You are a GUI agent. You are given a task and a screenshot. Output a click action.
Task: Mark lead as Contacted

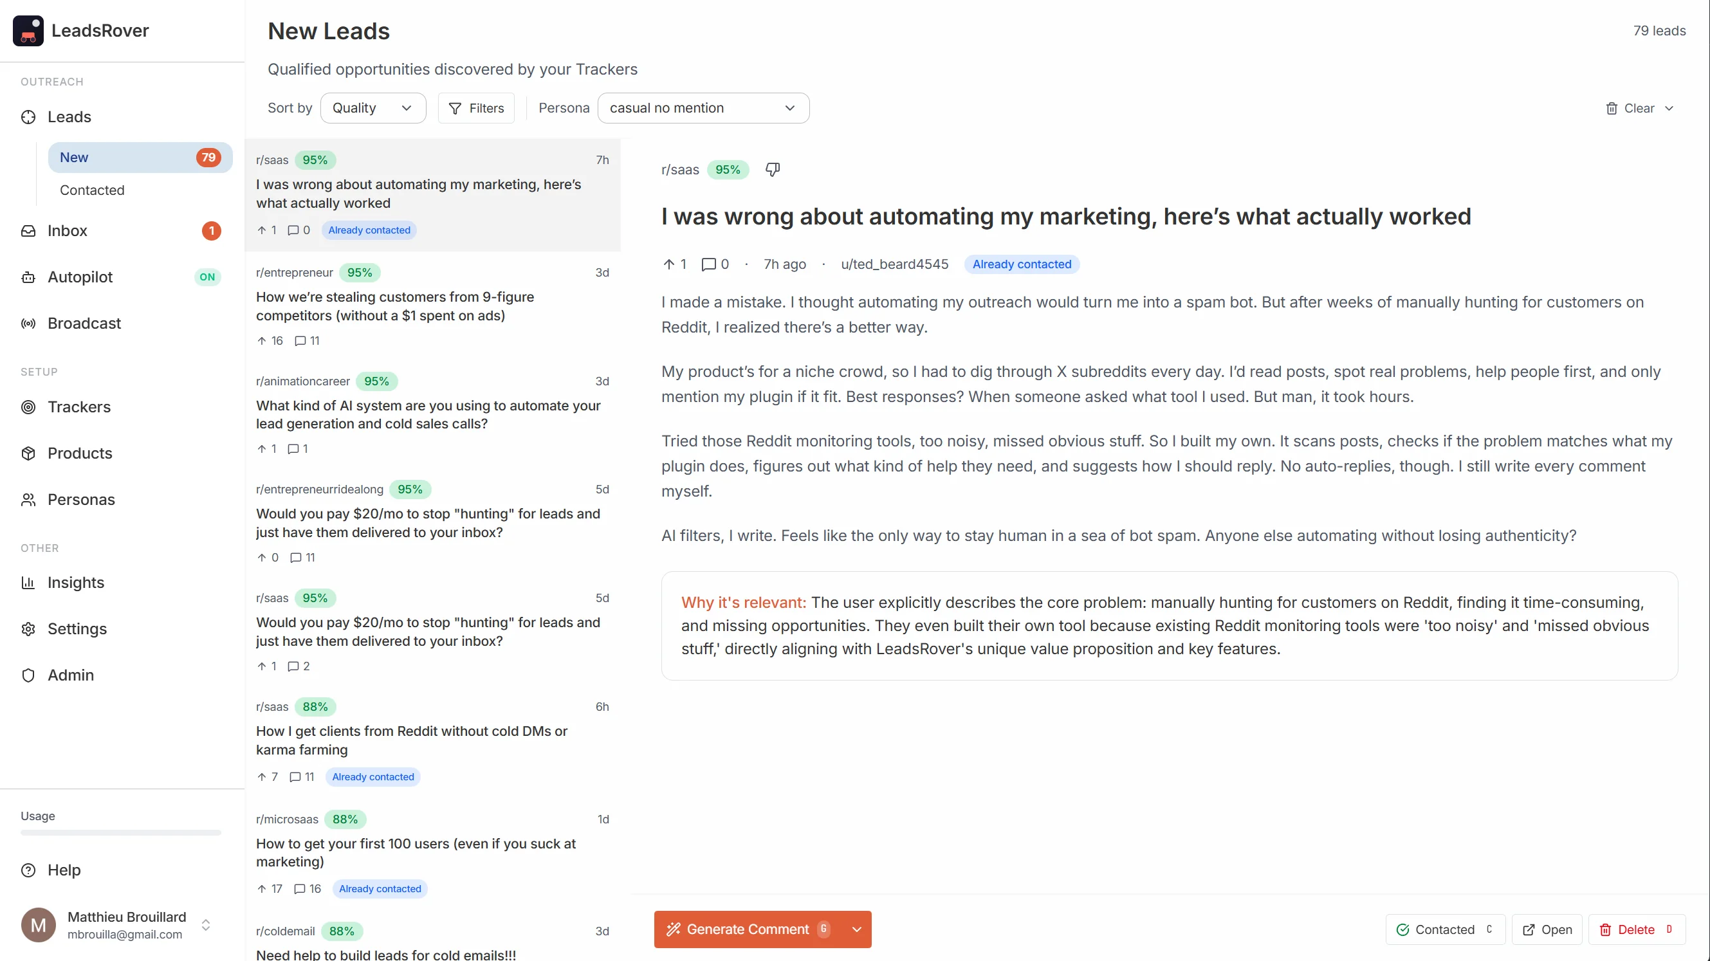(1444, 930)
